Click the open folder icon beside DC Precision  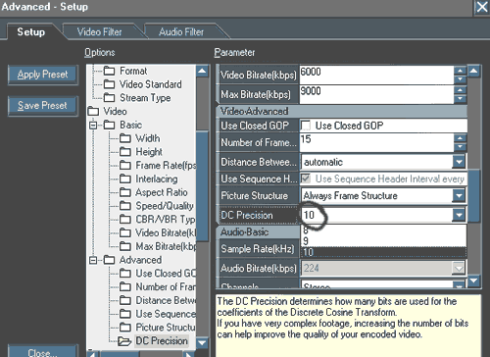[124, 341]
